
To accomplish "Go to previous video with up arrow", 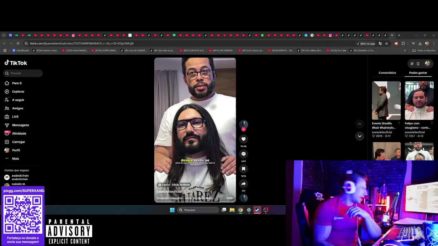I will (x=359, y=124).
